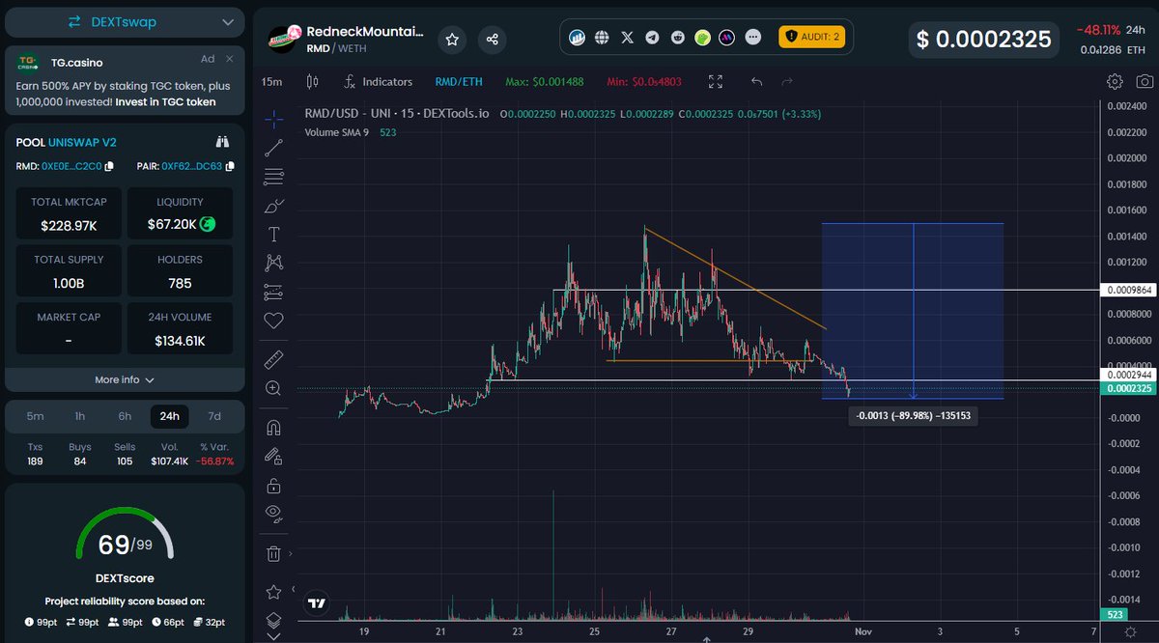The height and width of the screenshot is (643, 1159).
Task: Click the TOTAL MKTCAP $228.97K card
Action: pos(67,213)
